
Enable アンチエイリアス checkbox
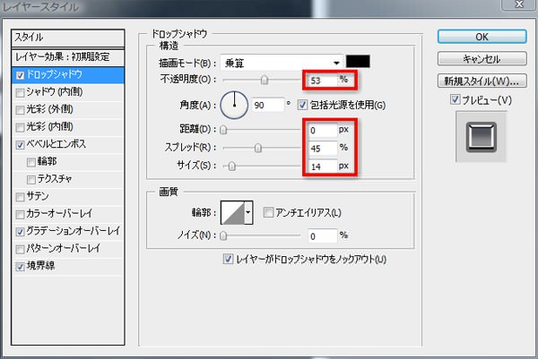(269, 212)
